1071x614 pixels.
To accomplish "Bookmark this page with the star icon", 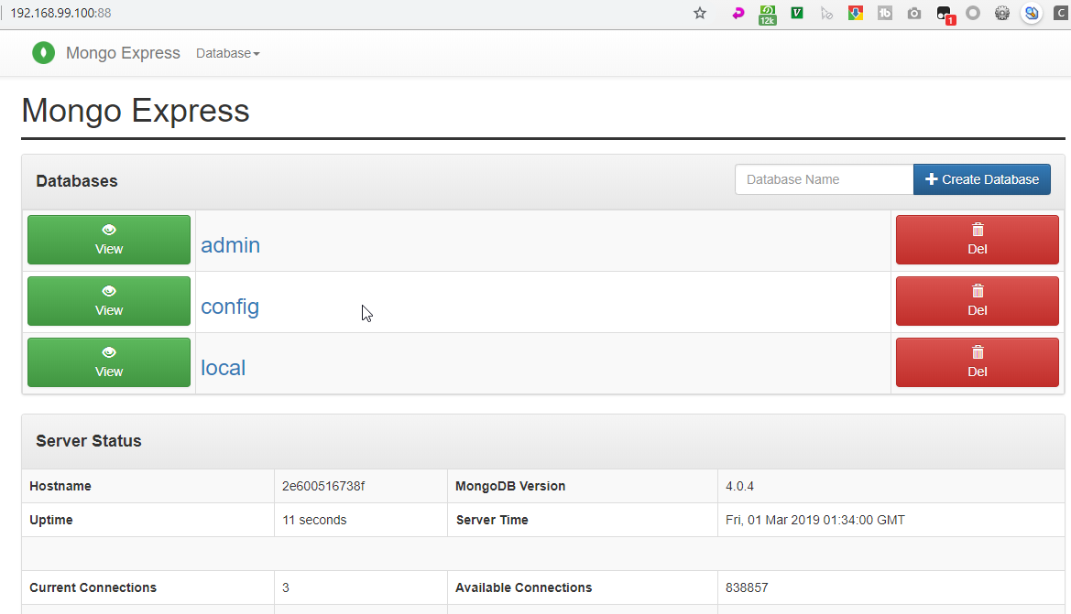I will (699, 13).
